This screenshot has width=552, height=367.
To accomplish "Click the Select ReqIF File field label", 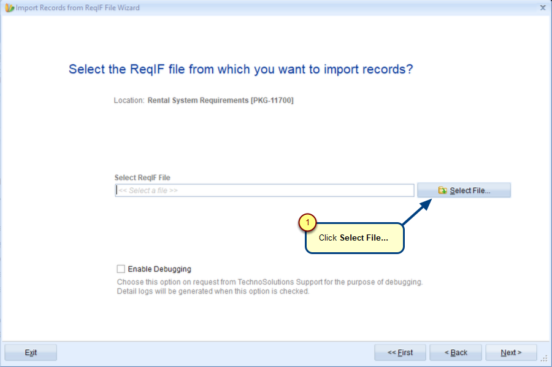I will click(142, 177).
